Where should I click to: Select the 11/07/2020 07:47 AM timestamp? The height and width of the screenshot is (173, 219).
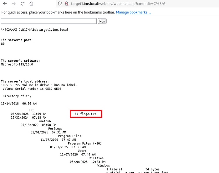pos(58,140)
